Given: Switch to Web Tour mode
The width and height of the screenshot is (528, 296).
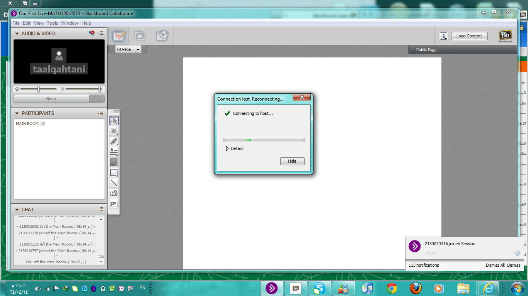Looking at the screenshot, I should (162, 36).
